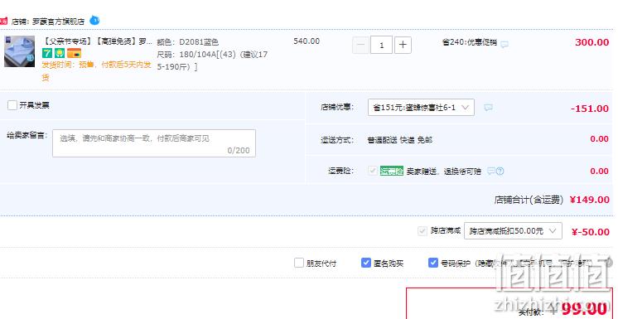Image resolution: width=618 pixels, height=319 pixels.
Task: Click the orange 发货时间 presale shipping notice
Action: point(97,71)
